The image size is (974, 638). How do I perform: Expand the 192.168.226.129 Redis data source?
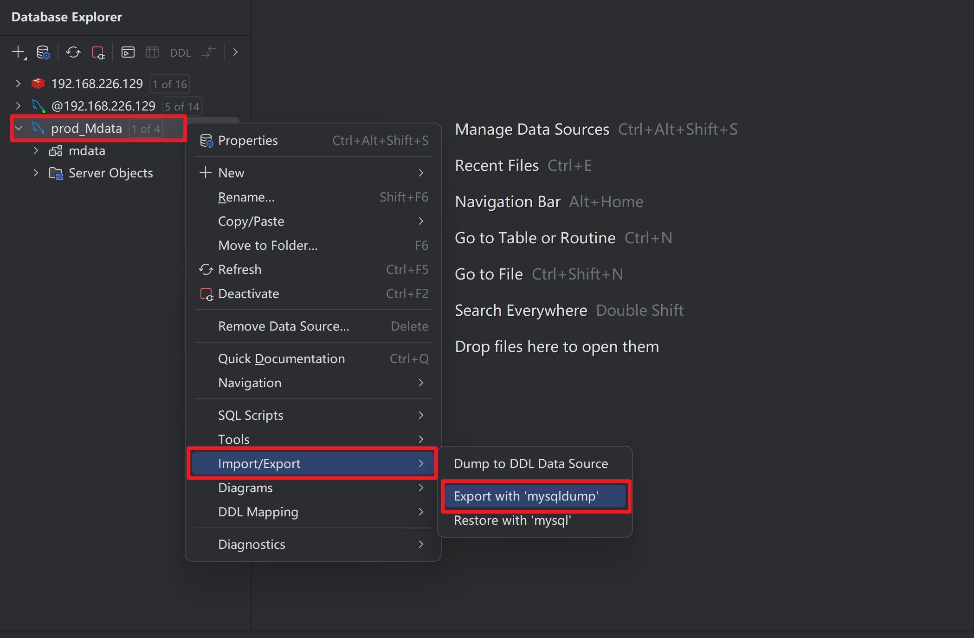click(x=18, y=84)
